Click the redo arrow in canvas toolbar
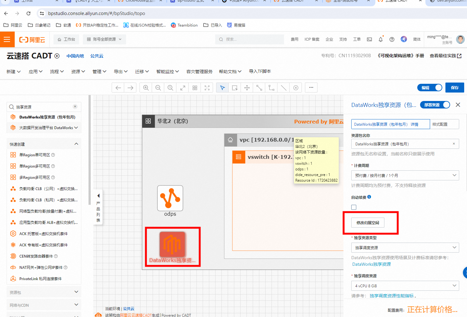The width and height of the screenshot is (467, 317). click(x=130, y=88)
